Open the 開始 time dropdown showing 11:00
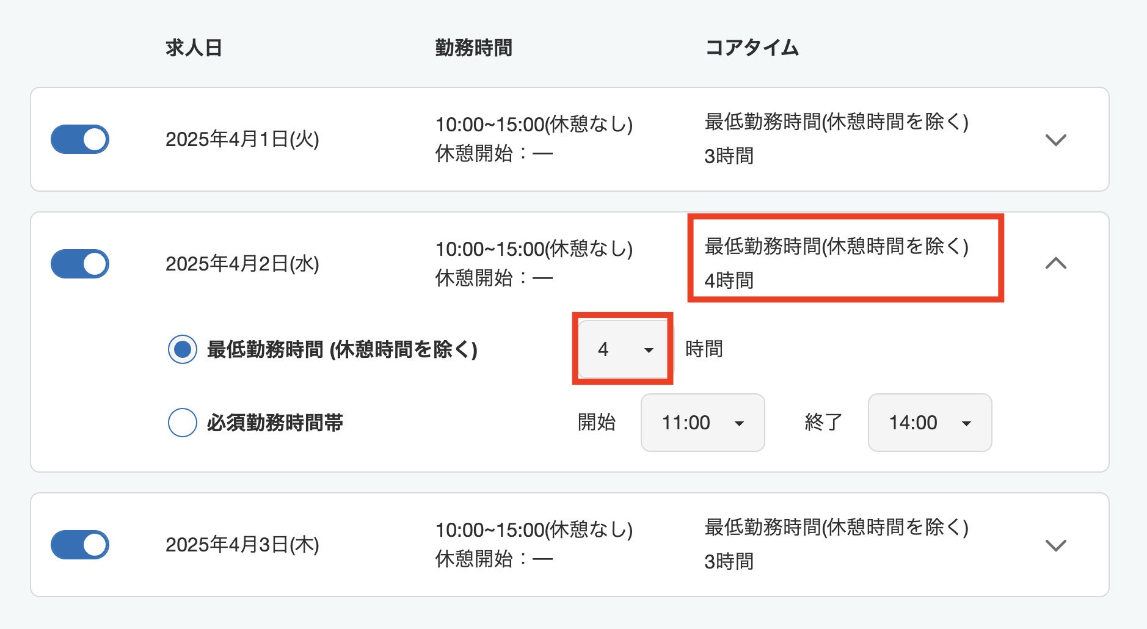This screenshot has width=1147, height=629. pos(702,423)
